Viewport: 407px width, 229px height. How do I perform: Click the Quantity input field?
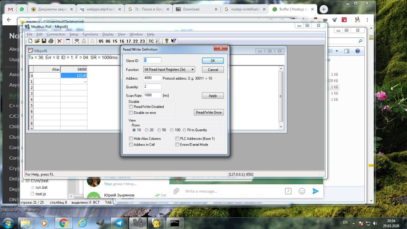[x=152, y=87]
